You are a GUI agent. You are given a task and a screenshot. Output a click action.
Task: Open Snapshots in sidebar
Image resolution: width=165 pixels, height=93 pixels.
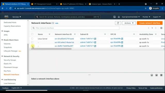8,47
